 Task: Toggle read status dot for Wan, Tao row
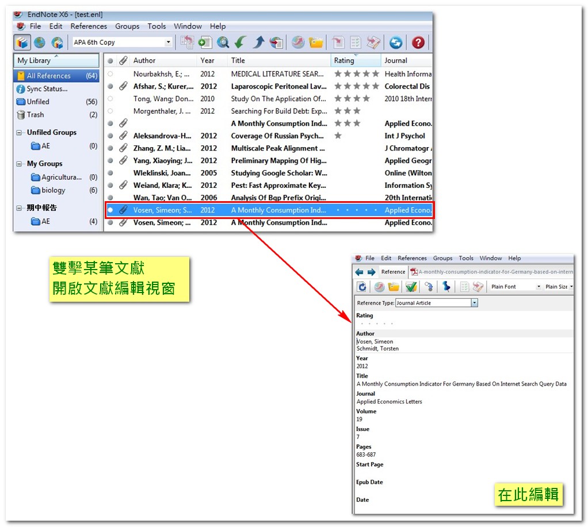[110, 198]
